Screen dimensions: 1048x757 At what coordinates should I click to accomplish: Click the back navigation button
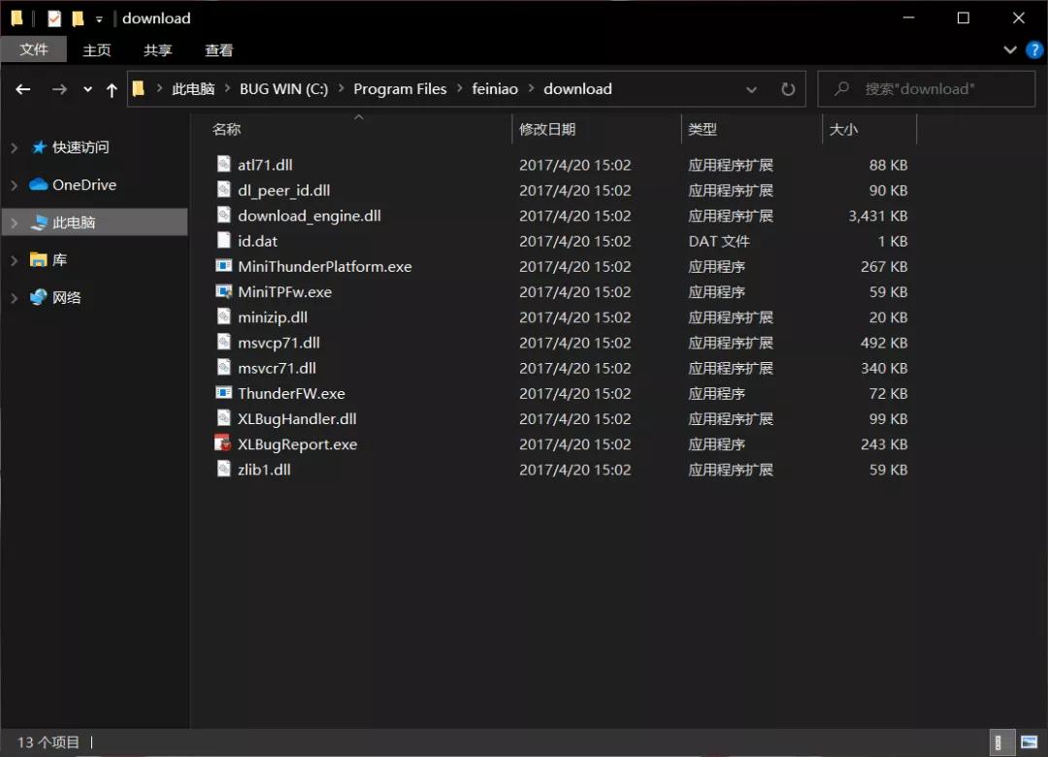[22, 88]
